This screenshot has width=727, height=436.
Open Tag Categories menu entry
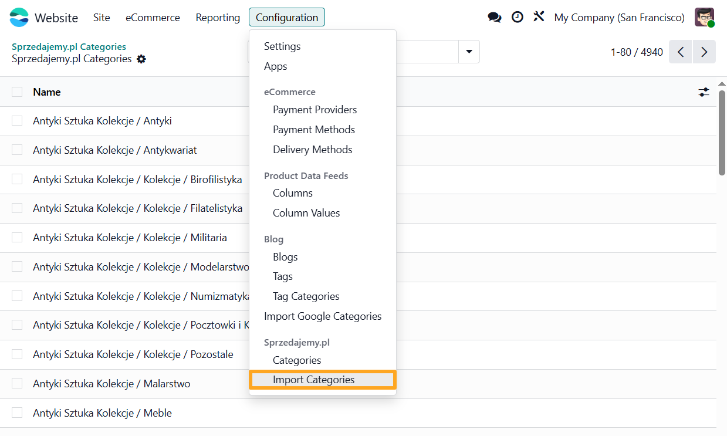coord(323,296)
